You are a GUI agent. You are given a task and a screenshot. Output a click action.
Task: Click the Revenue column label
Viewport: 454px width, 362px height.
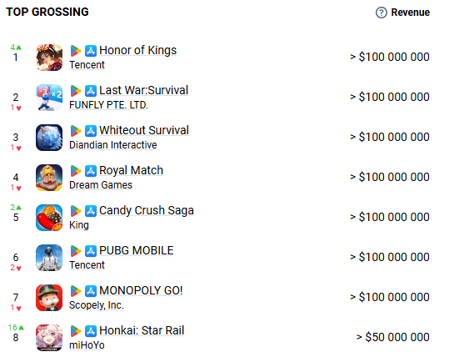click(411, 13)
